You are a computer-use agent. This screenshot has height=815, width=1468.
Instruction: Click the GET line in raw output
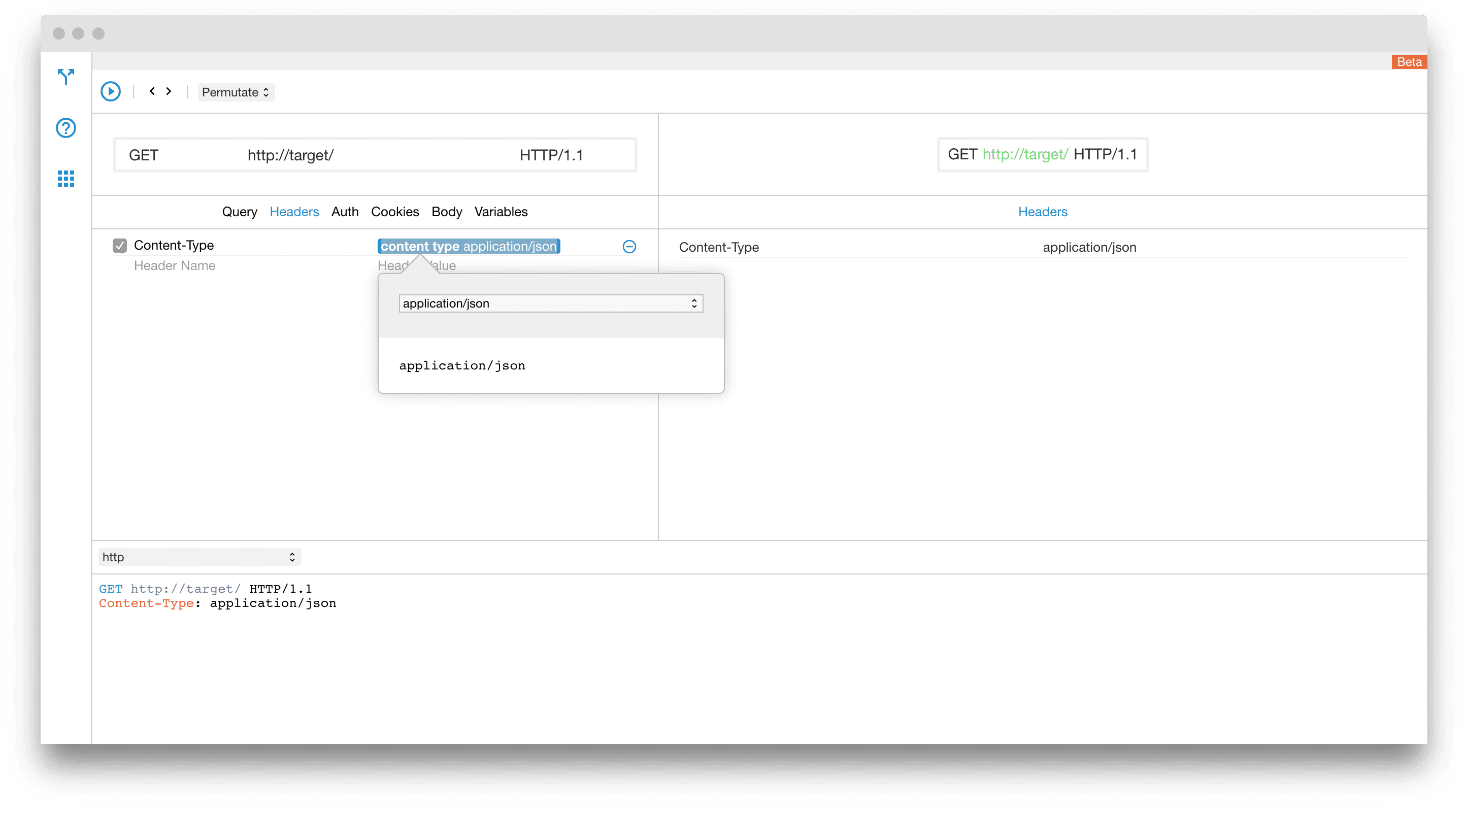(x=205, y=588)
